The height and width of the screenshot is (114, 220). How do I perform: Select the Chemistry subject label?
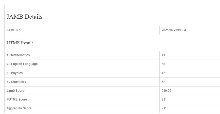(16, 82)
